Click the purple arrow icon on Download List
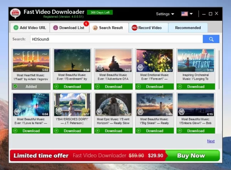This screenshot has height=170, width=231. point(55,28)
